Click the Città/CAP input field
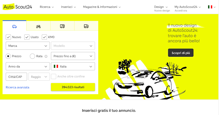The width and height of the screenshot is (219, 115). [16, 77]
